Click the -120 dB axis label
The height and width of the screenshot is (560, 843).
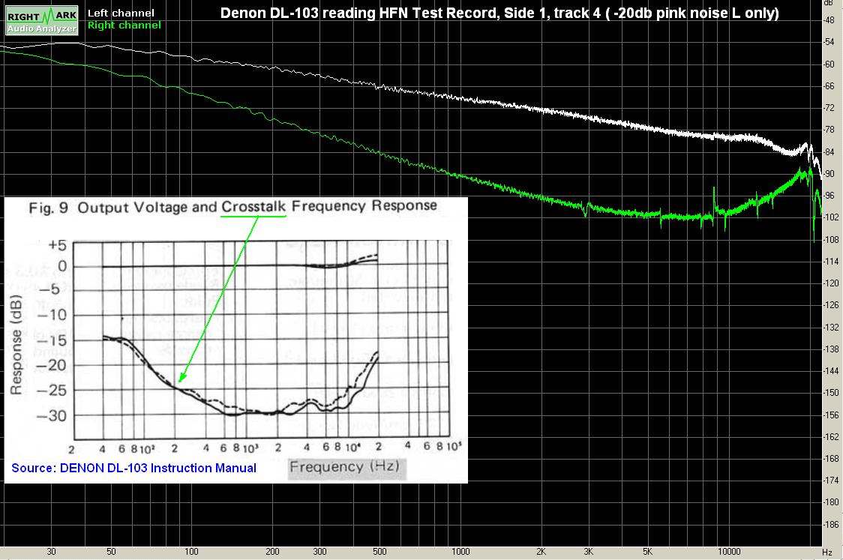tap(831, 283)
